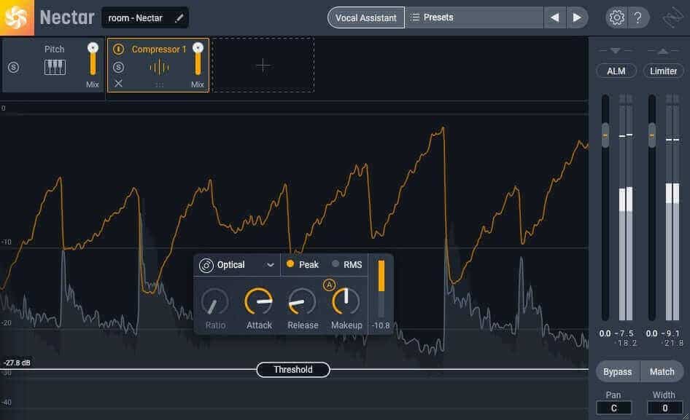Toggle Compressor 1 power button
The image size is (690, 420).
118,49
